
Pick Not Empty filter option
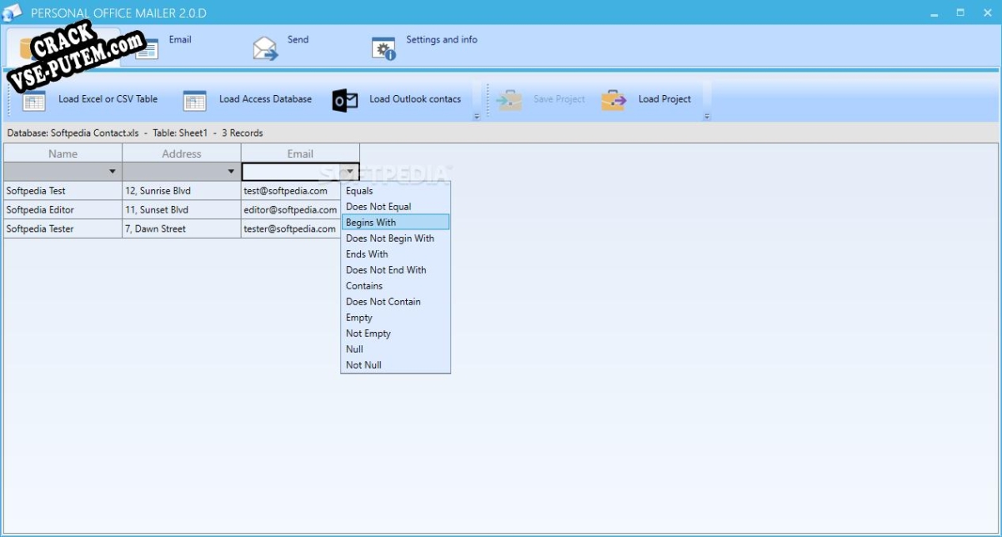point(396,334)
